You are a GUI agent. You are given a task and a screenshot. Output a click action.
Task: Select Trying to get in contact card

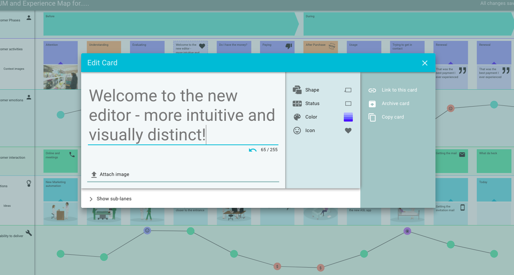[x=407, y=47]
